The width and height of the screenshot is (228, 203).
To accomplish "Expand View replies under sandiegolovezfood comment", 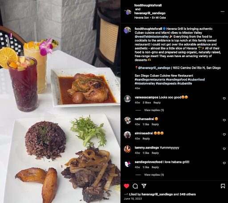I will point(154,175).
